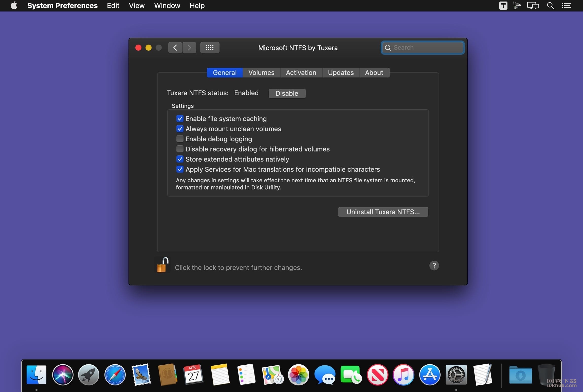Click the Search field in the toolbar
Viewport: 583px width, 392px height.
[423, 48]
